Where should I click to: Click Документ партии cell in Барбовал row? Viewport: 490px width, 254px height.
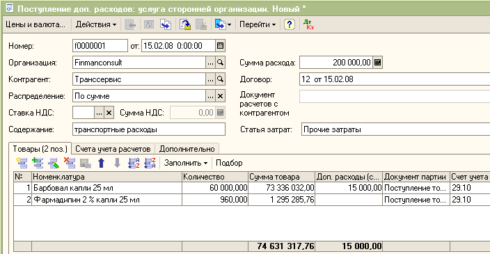point(416,188)
